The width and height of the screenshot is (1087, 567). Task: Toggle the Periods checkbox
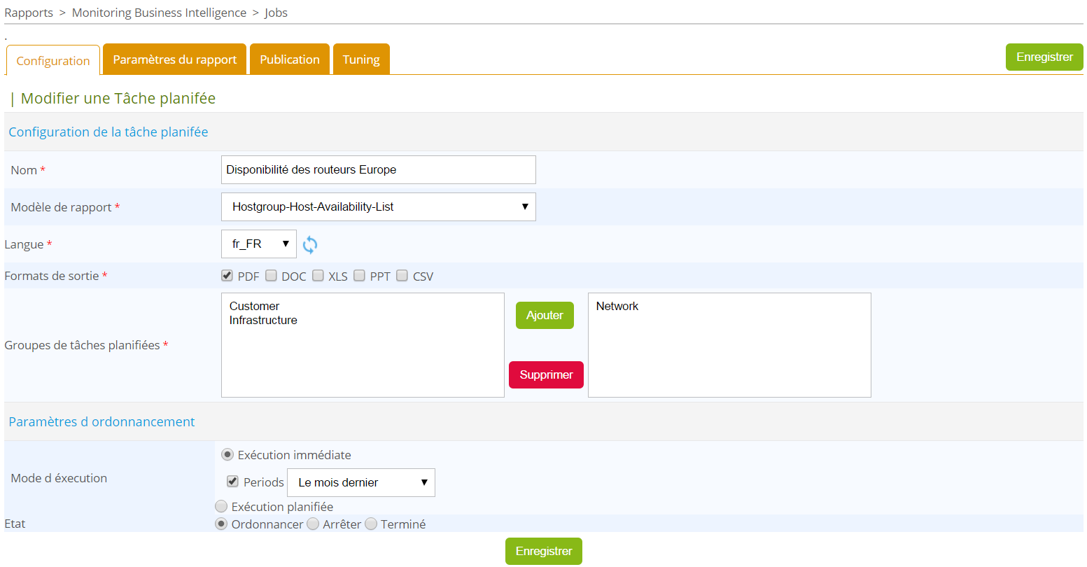[x=233, y=482]
